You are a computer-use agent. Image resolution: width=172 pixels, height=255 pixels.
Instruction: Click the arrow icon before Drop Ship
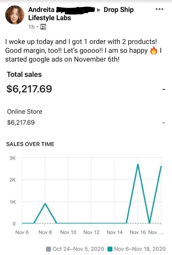(98, 10)
